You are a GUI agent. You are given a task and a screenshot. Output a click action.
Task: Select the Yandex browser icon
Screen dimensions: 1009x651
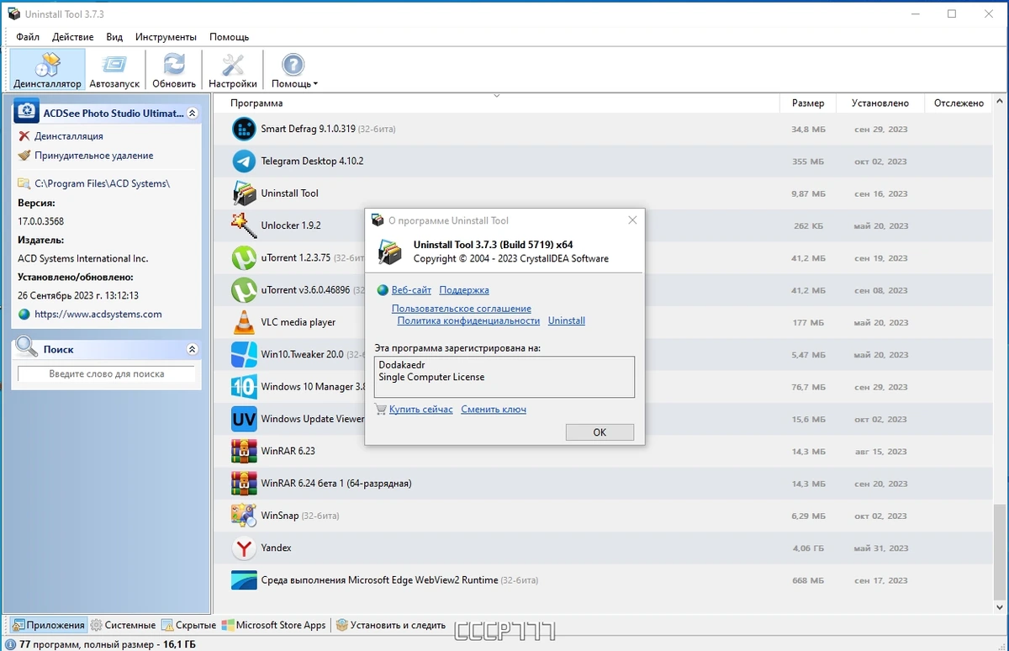coord(244,548)
